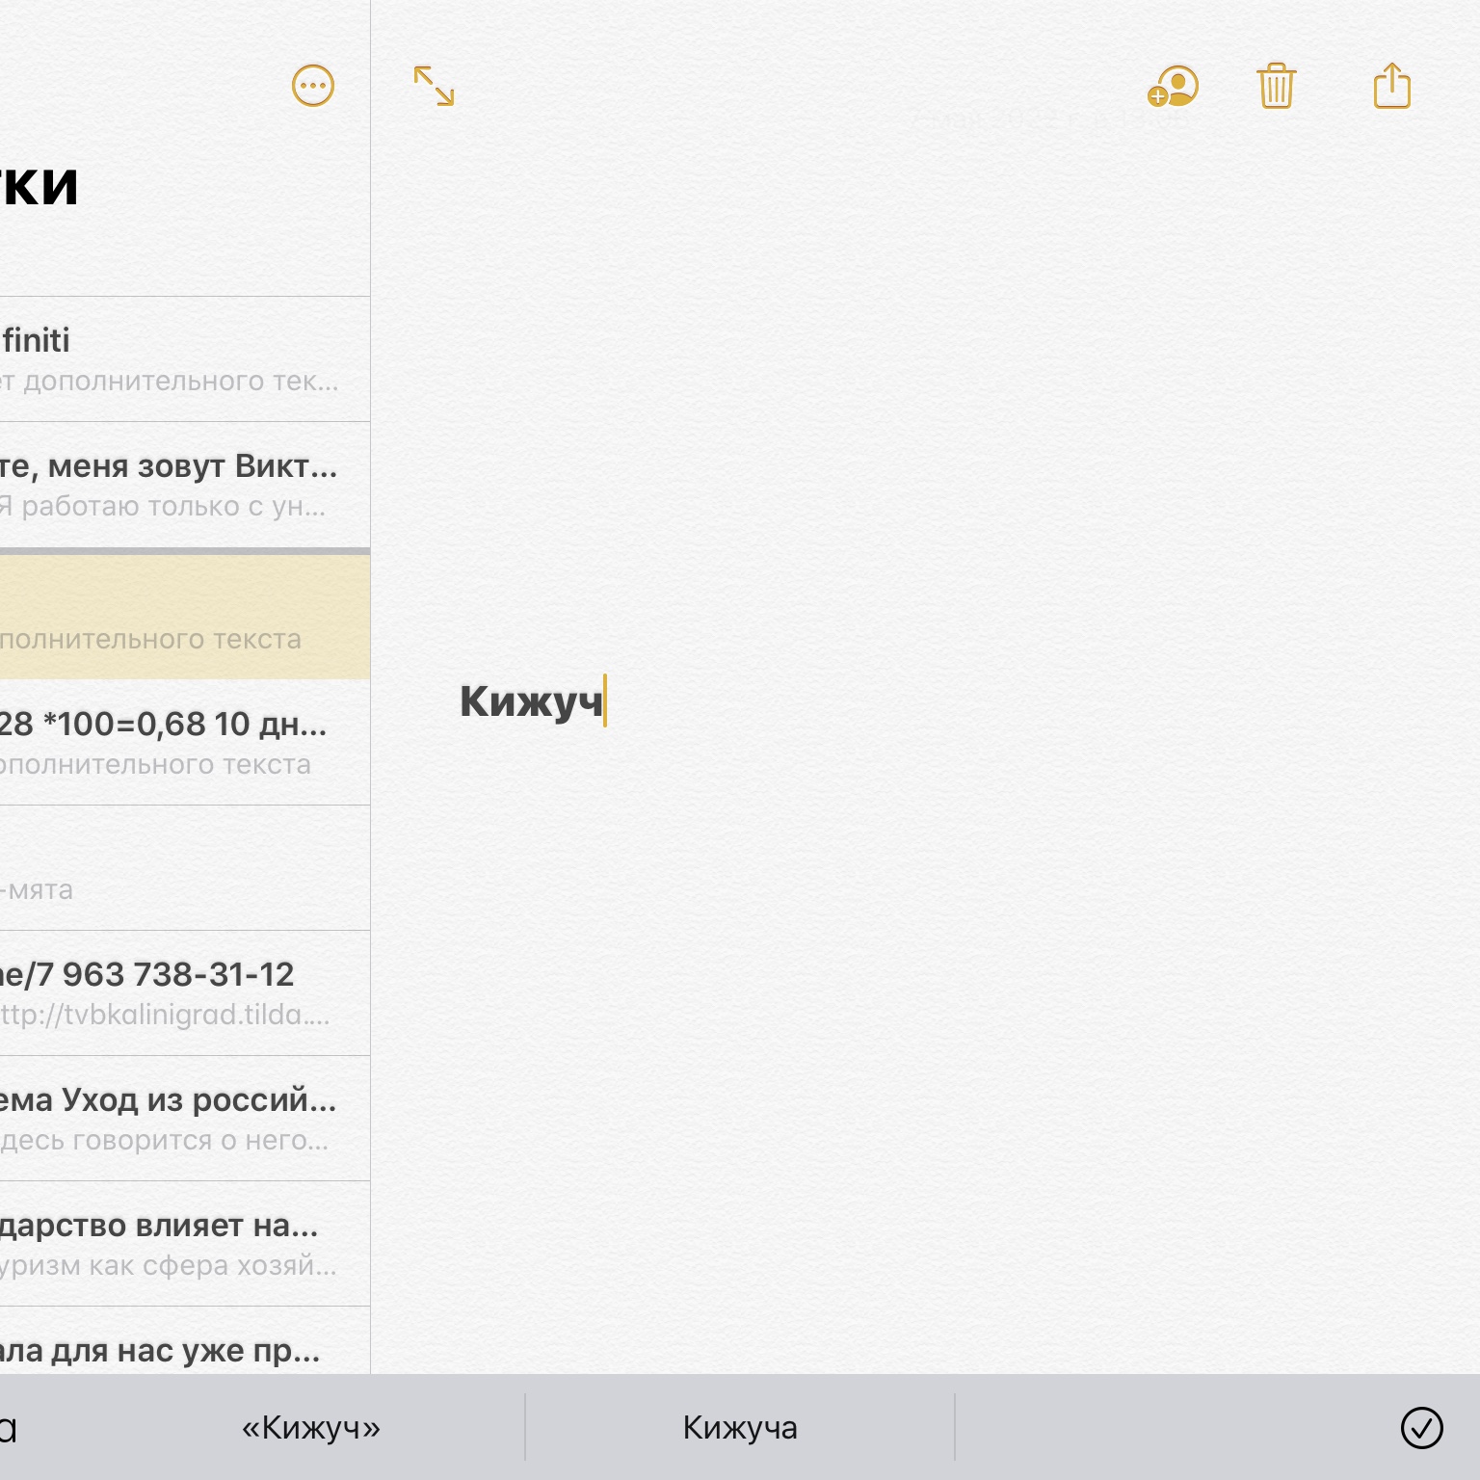
Task: Tap the leftmost partially visible keyboard suggestion
Action: [10, 1427]
